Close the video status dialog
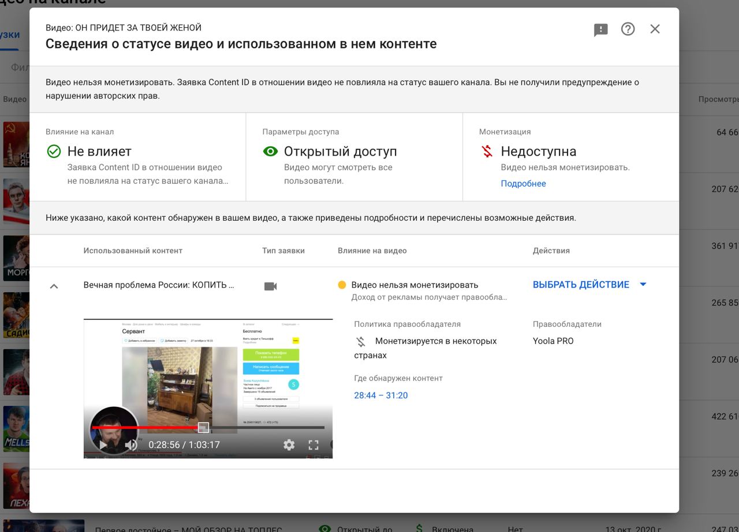 coord(655,29)
